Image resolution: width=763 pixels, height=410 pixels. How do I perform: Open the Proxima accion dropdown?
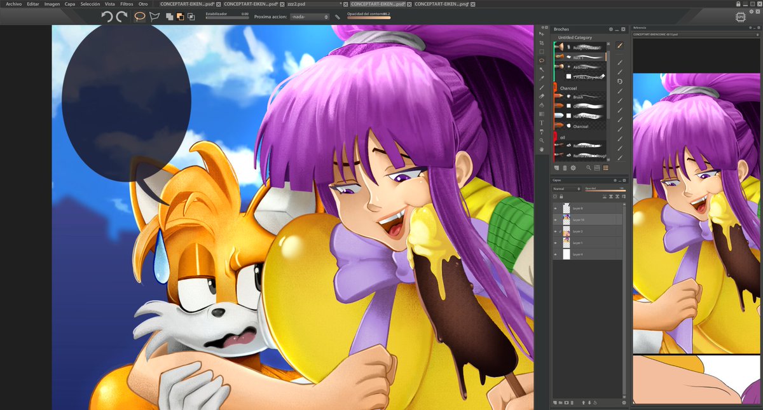tap(309, 17)
